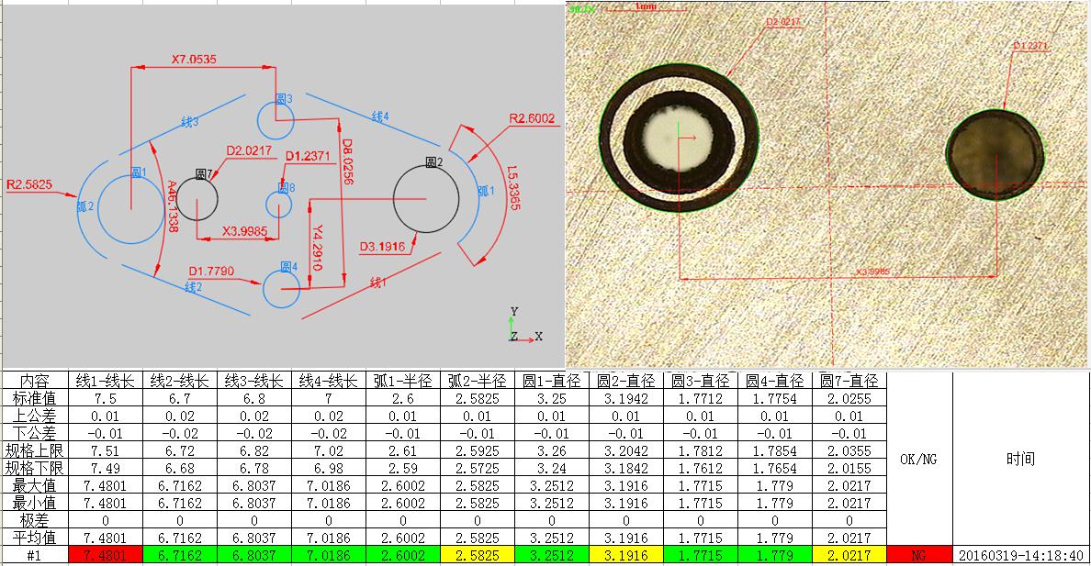Select the D3.1916 diameter label

tap(381, 246)
